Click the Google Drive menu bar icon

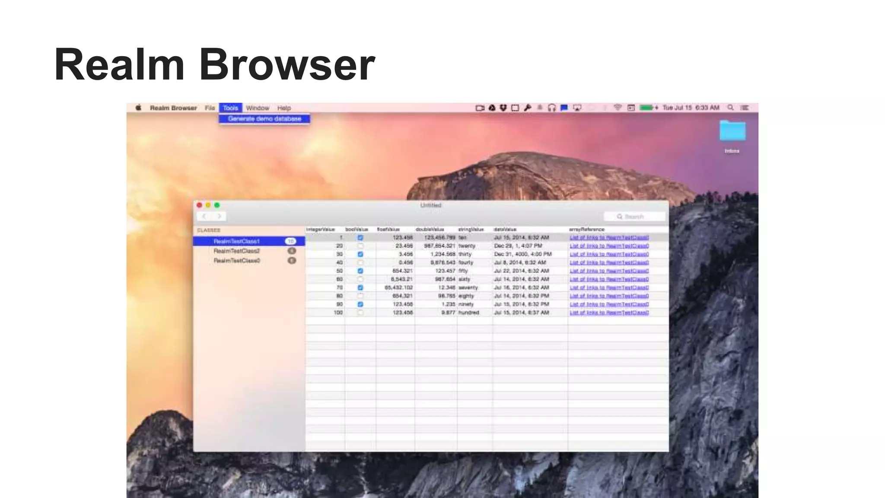pyautogui.click(x=492, y=108)
